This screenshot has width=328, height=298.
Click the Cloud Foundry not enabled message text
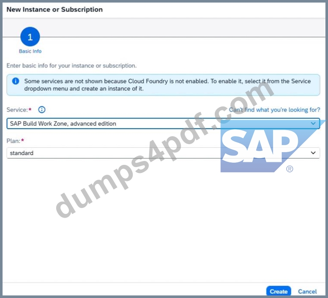[x=167, y=85]
